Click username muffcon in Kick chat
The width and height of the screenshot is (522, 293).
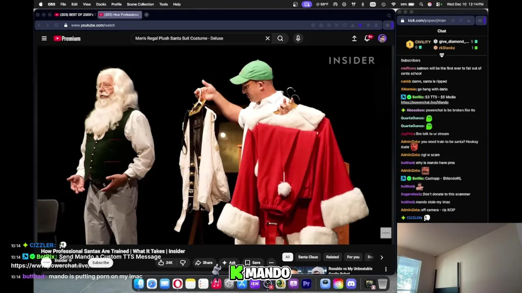click(x=408, y=68)
